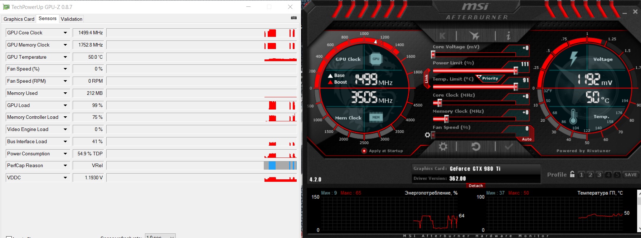Screen dimensions: 641x238
Task: Open Bus Interface Load sensor dropdown
Action: [x=65, y=141]
